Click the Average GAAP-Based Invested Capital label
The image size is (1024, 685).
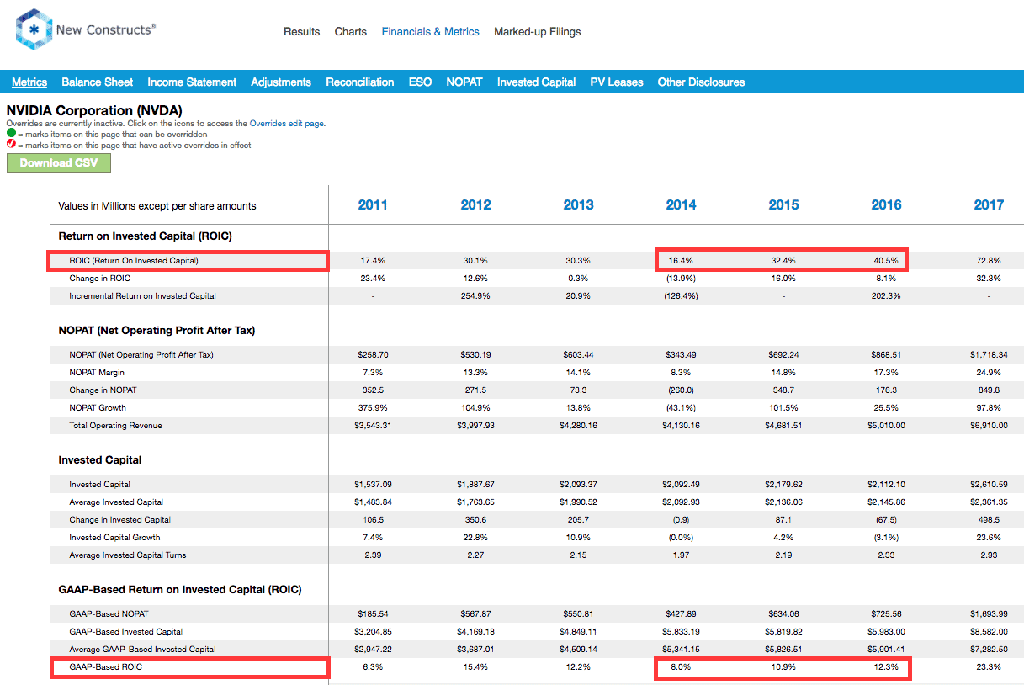[142, 650]
